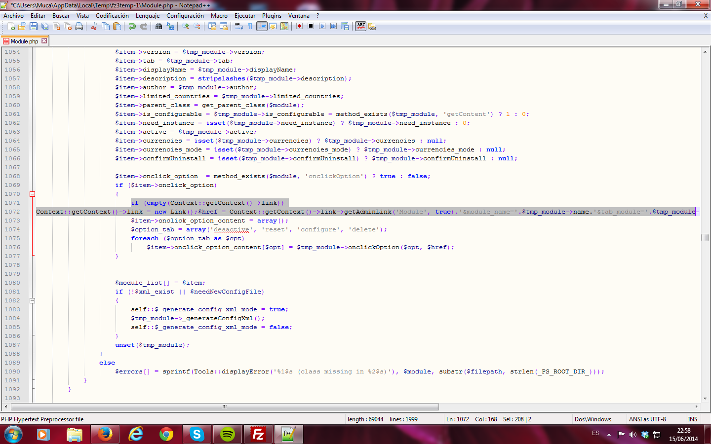
Task: Open the Plugins menu
Action: click(272, 16)
